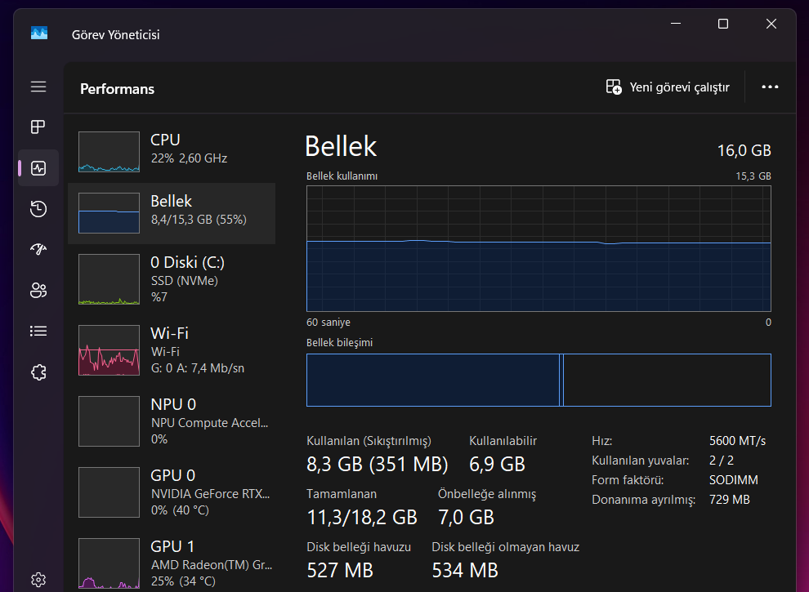
Task: Click the '60 saniye' graph axis label
Action: (329, 323)
